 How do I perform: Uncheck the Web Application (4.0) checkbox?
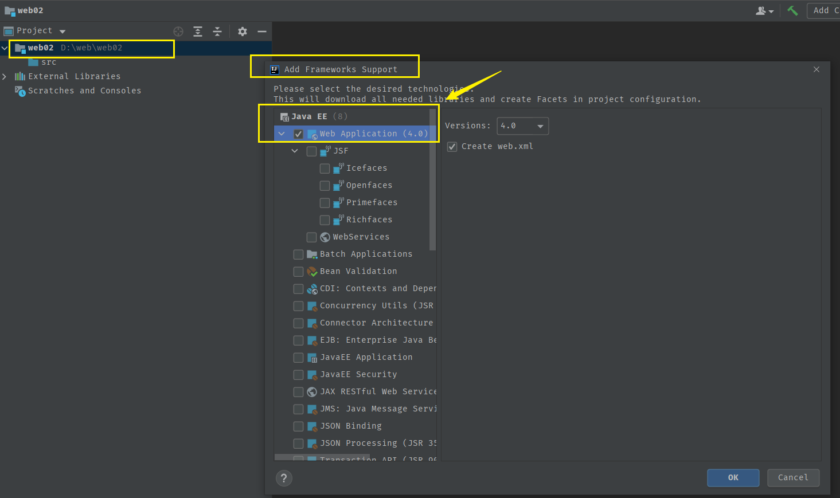click(298, 134)
